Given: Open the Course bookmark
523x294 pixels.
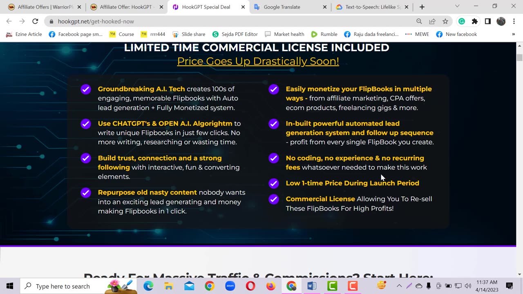Looking at the screenshot, I should tap(122, 34).
